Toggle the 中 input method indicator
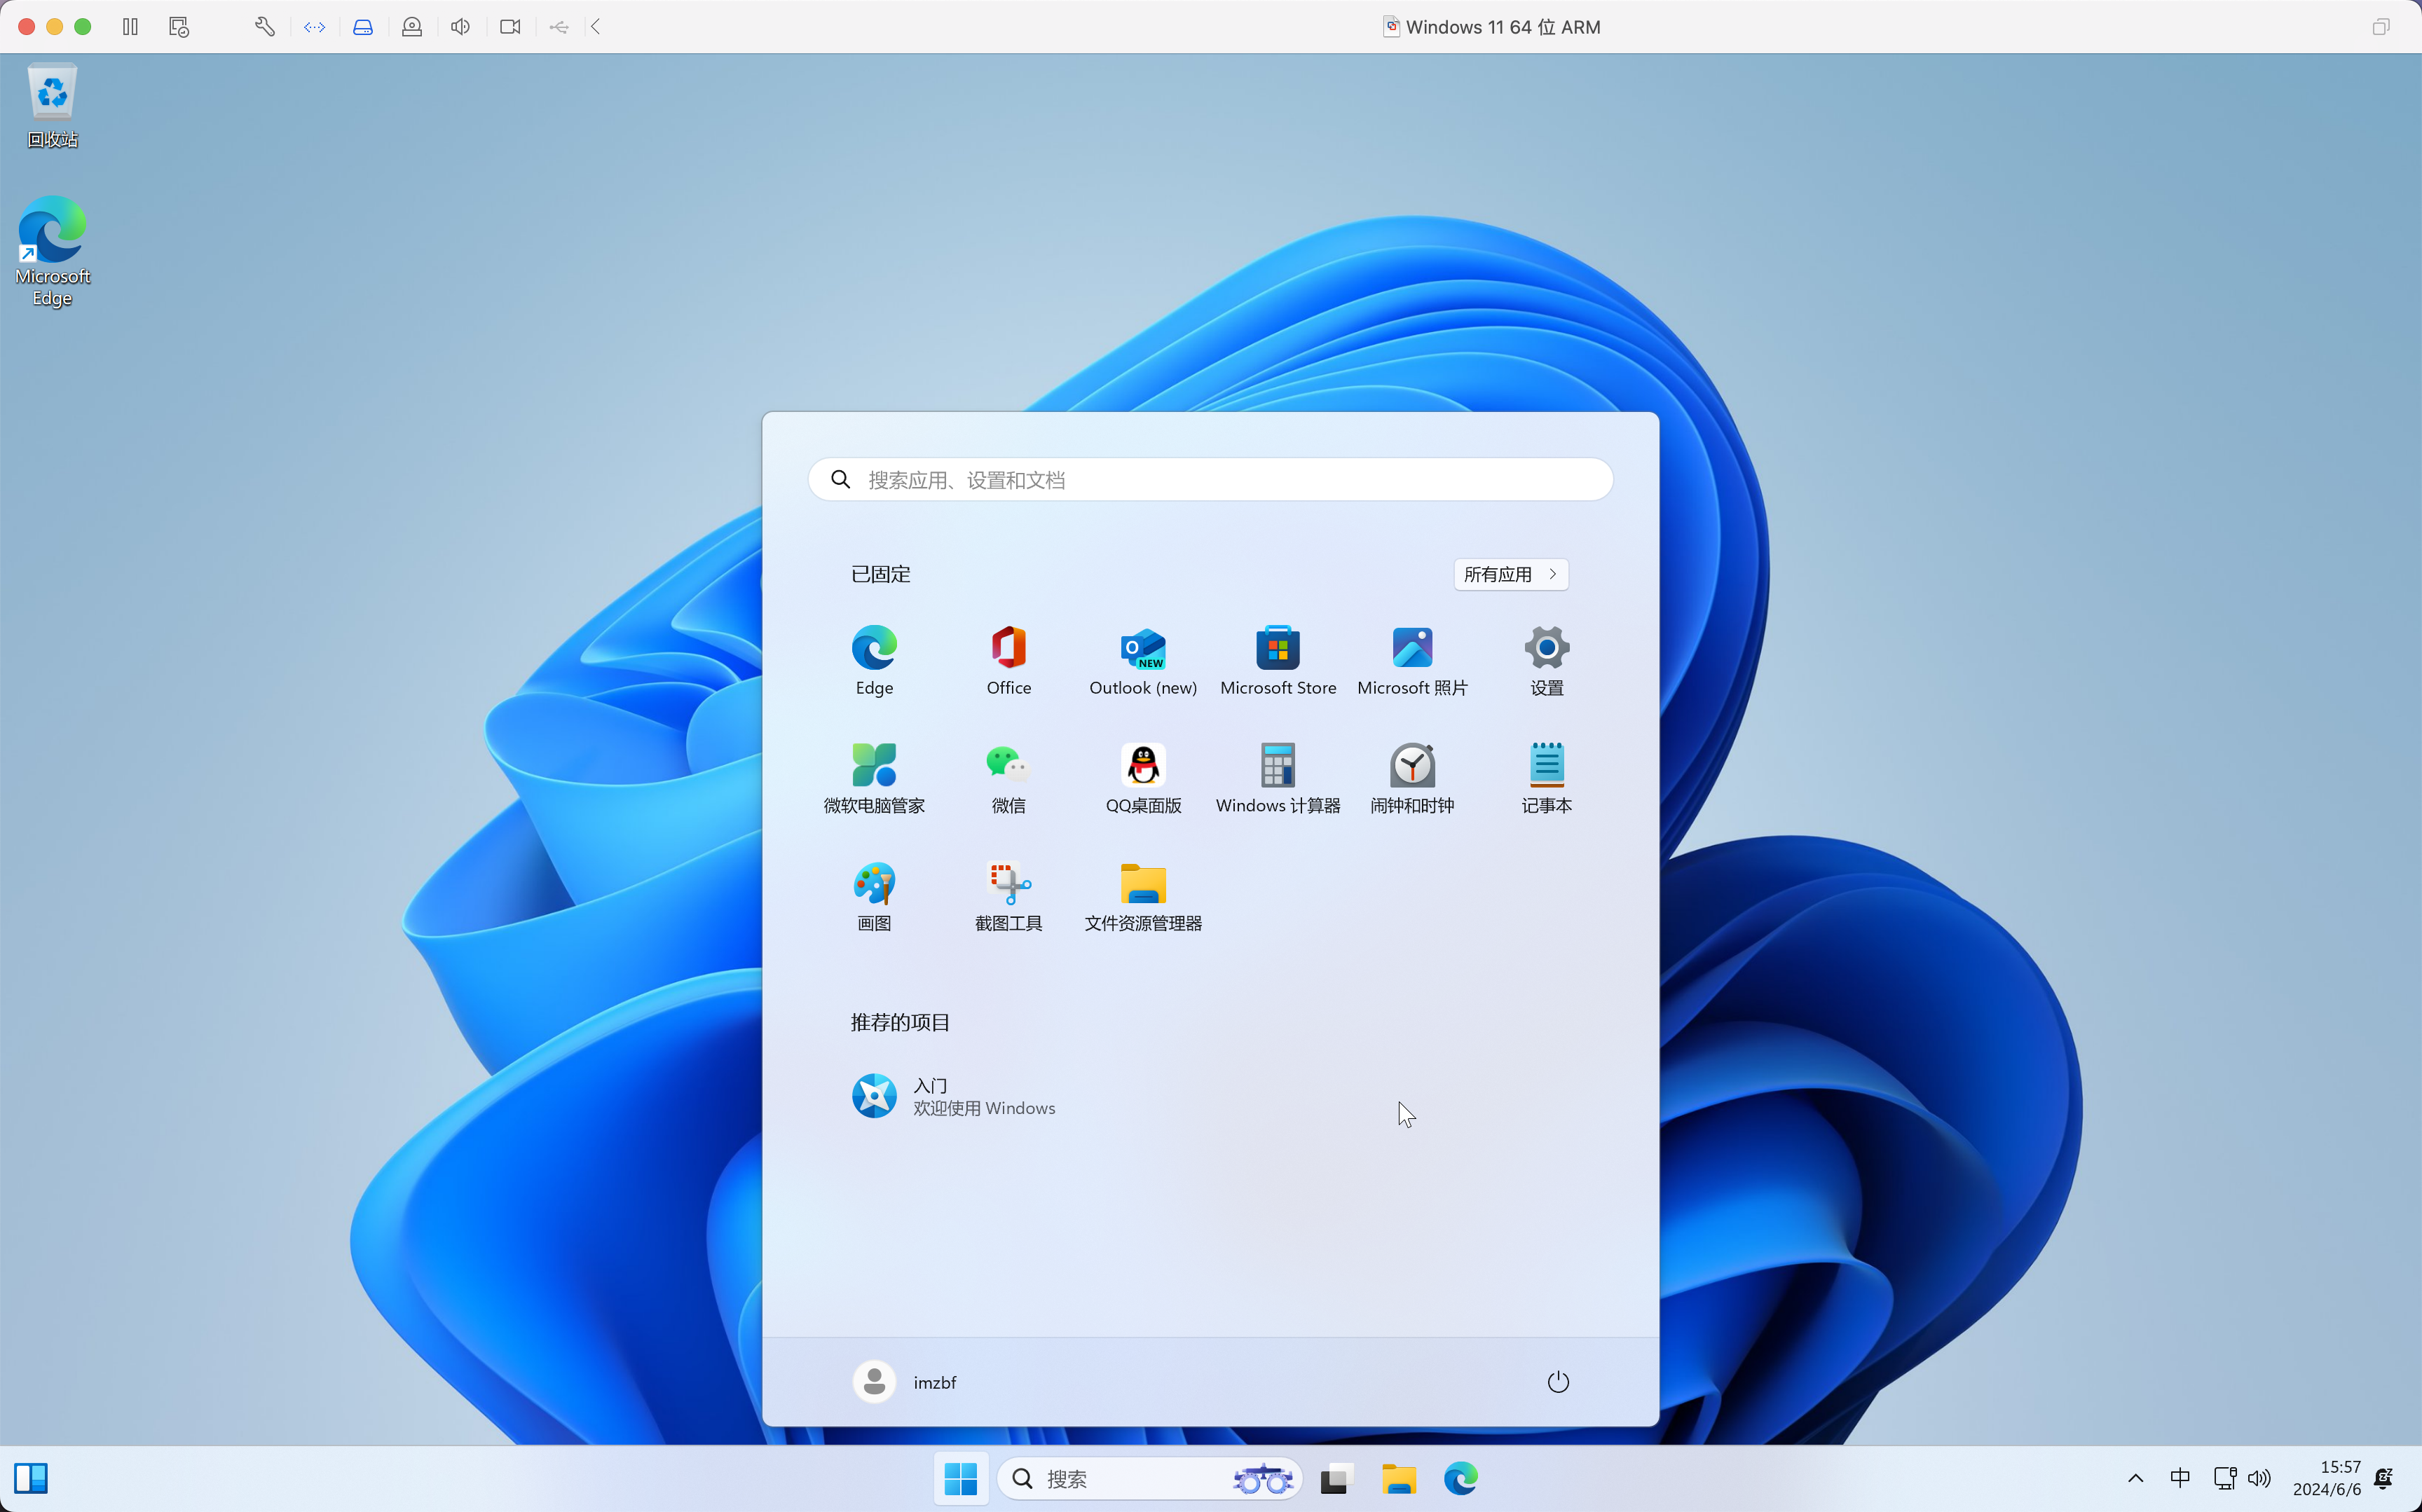Viewport: 2422px width, 1512px height. [x=2180, y=1478]
